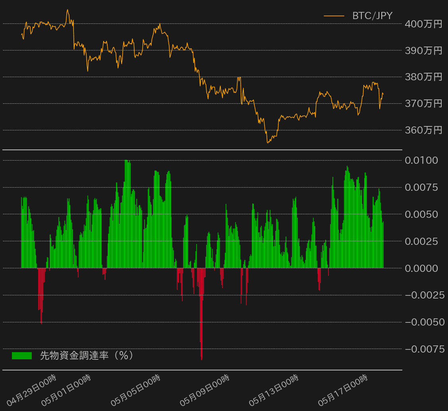Select the 370万円 price axis label
Viewport: 448px width, 411px height.
(x=423, y=103)
